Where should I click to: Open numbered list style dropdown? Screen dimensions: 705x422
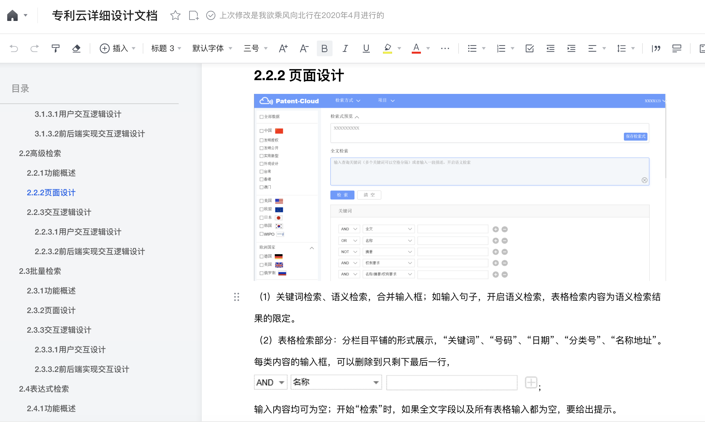click(x=513, y=48)
